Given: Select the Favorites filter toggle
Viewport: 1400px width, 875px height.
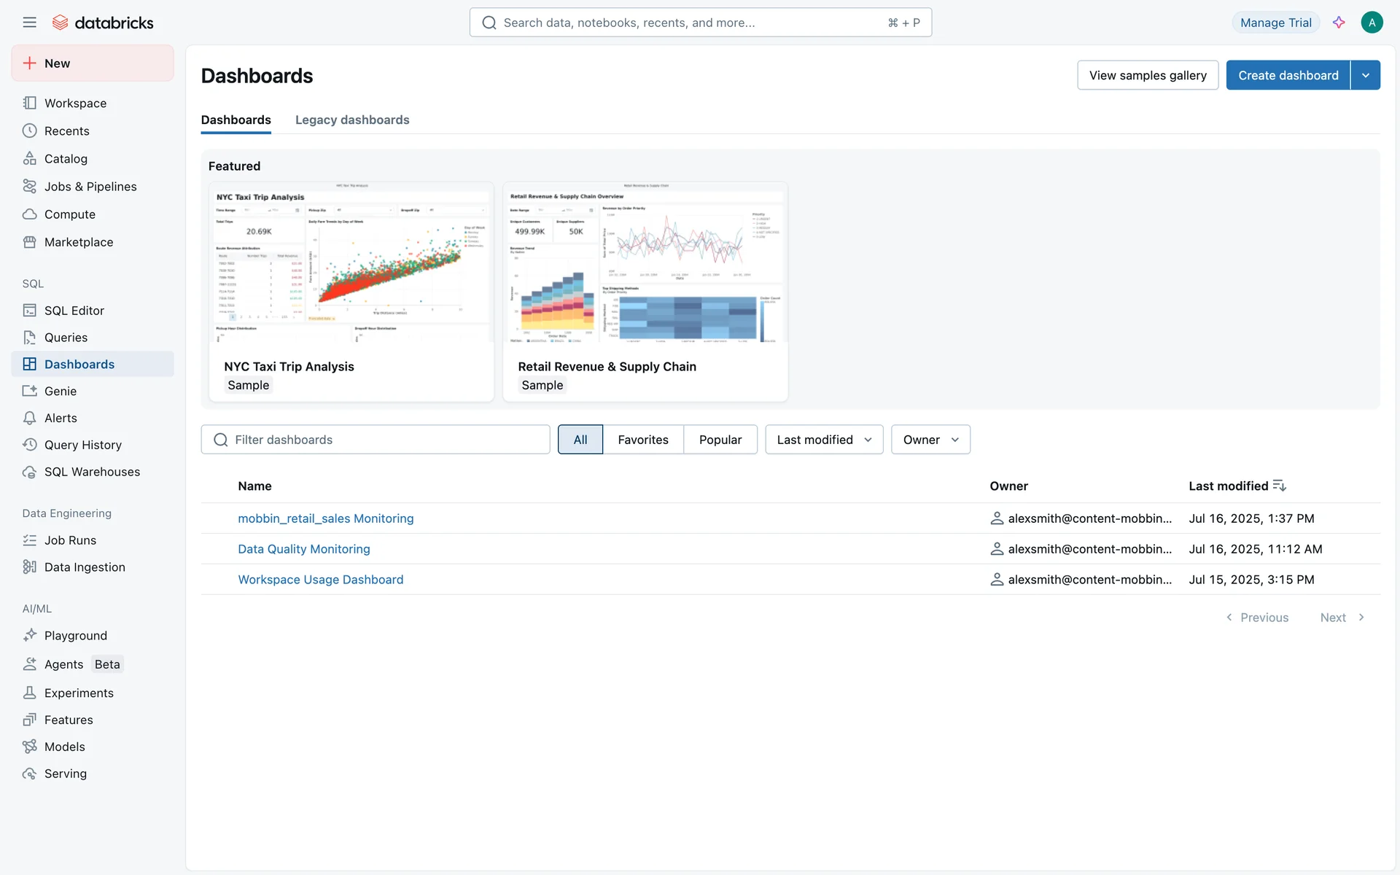Looking at the screenshot, I should 642,440.
